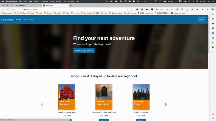The height and width of the screenshot is (121, 216).
Task: Open the Favorites toolbar star icon
Action: click(172, 9)
